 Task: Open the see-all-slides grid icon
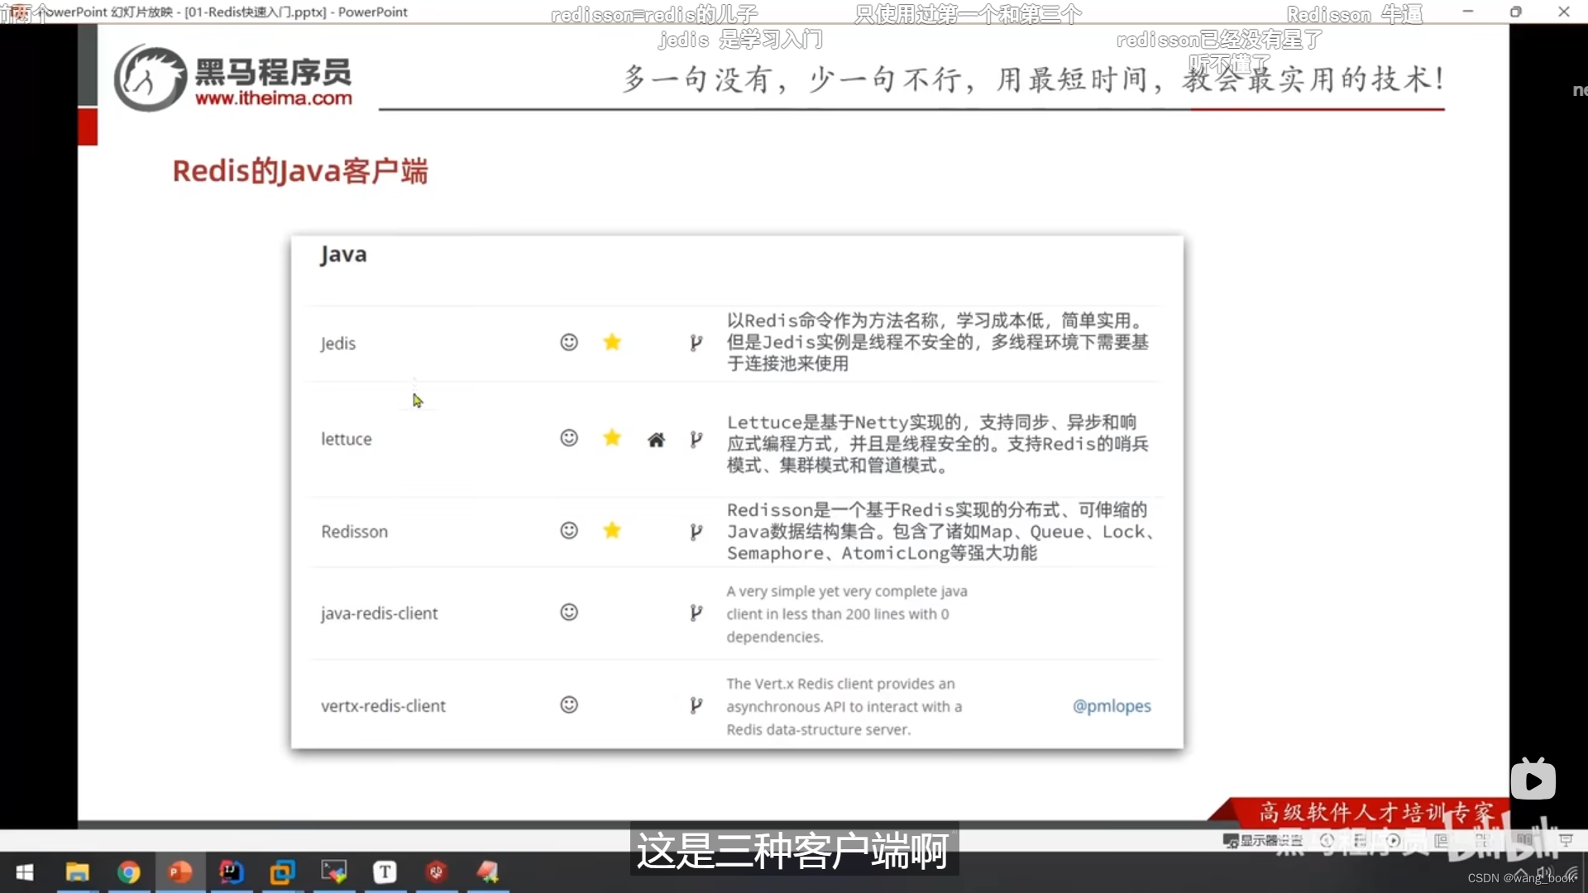click(1483, 841)
